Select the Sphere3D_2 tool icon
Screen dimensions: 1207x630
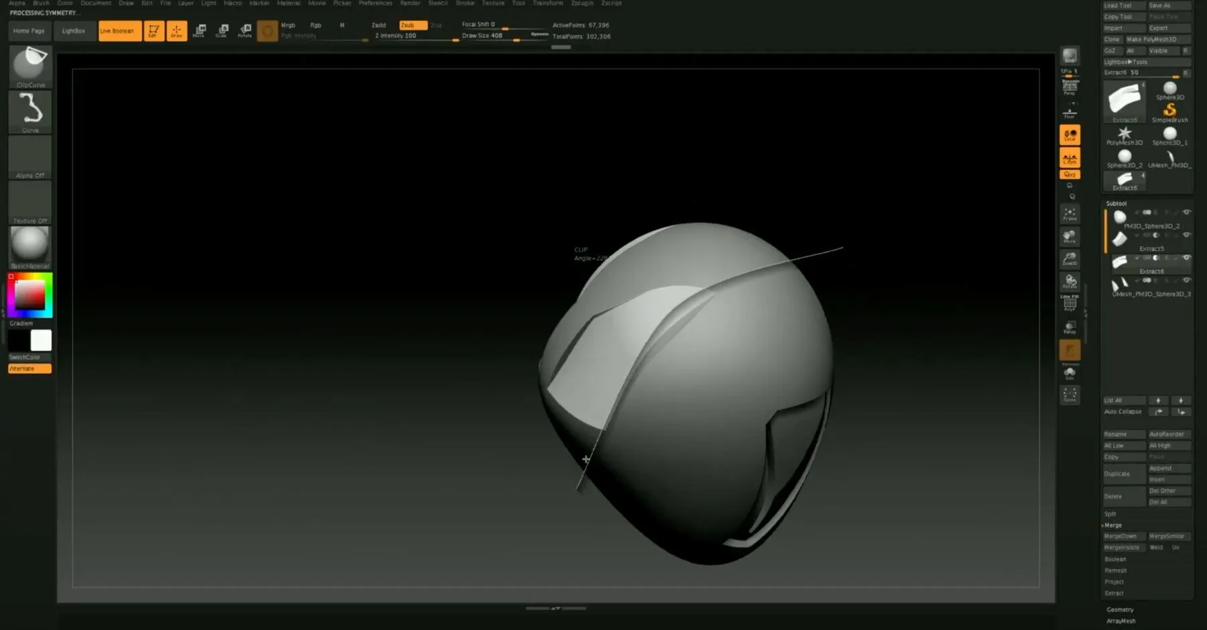[x=1125, y=158]
